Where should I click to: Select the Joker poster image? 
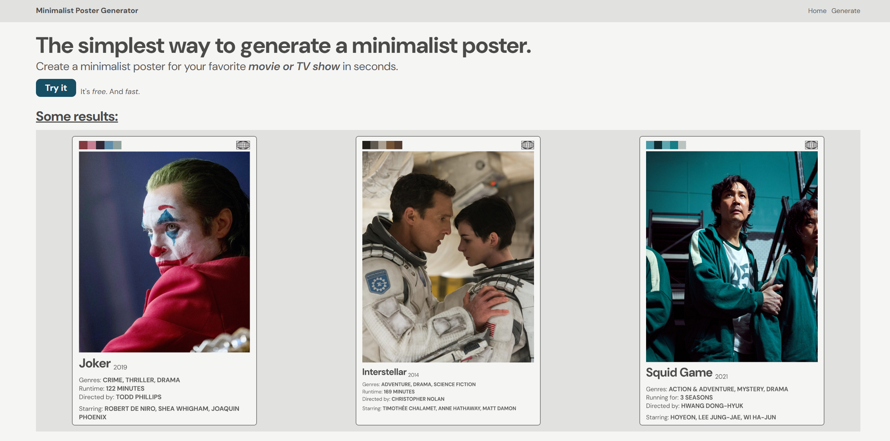164,252
